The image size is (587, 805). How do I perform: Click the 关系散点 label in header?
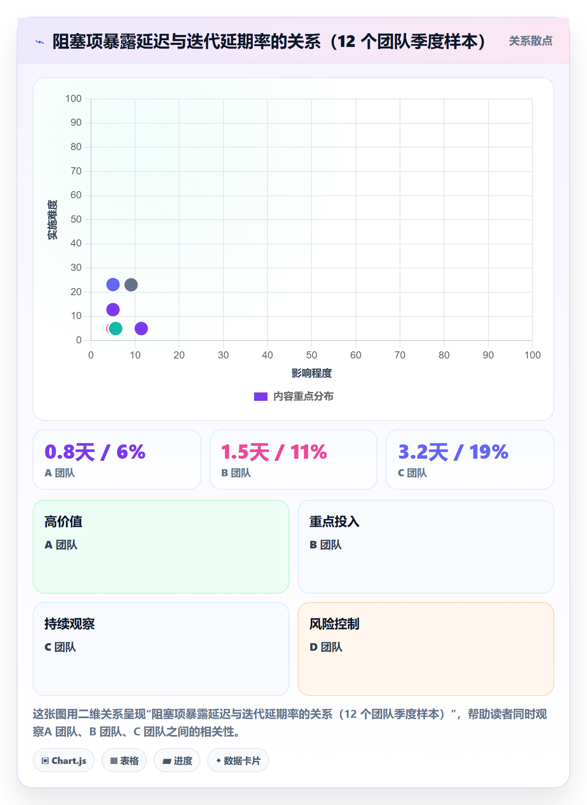point(530,41)
